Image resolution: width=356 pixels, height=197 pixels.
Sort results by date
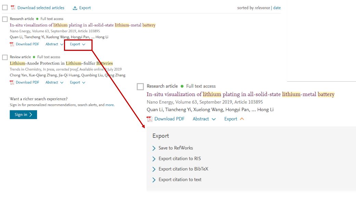(277, 8)
